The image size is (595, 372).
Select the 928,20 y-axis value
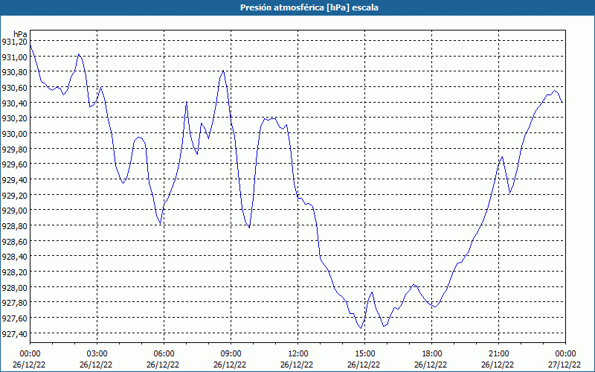coord(14,272)
